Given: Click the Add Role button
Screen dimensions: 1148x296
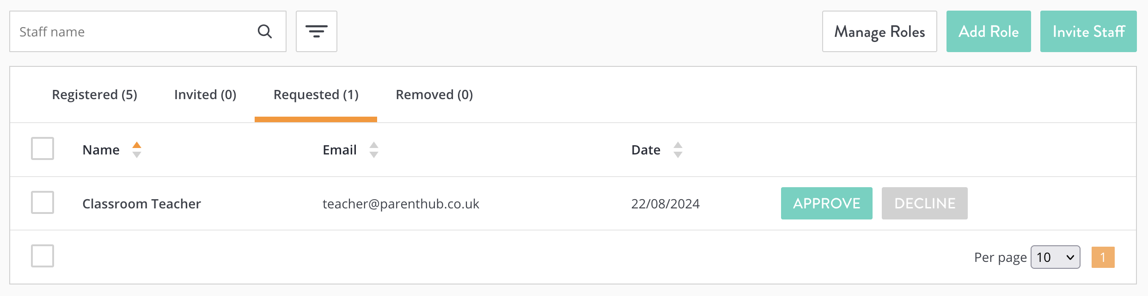Looking at the screenshot, I should click(x=989, y=31).
